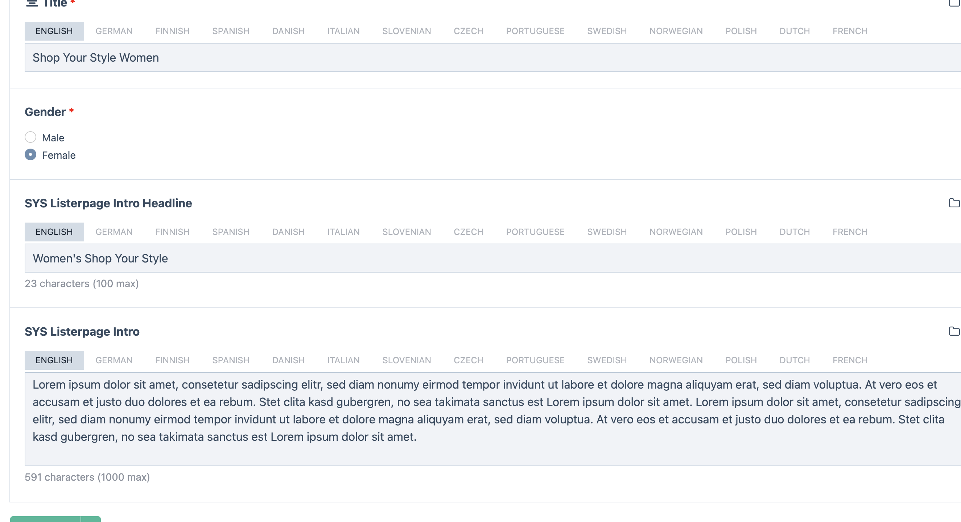Click the 591 characters (1000 max) counter
Viewport: 961px width, 522px height.
[87, 477]
